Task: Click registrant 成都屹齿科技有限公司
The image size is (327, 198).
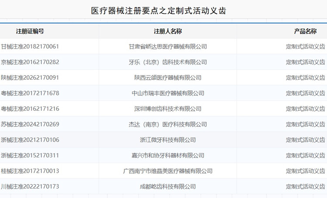Action: (x=168, y=187)
